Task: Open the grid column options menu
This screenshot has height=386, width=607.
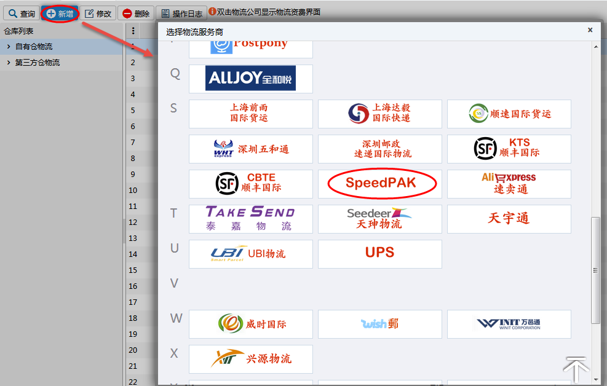Action: pyautogui.click(x=133, y=31)
